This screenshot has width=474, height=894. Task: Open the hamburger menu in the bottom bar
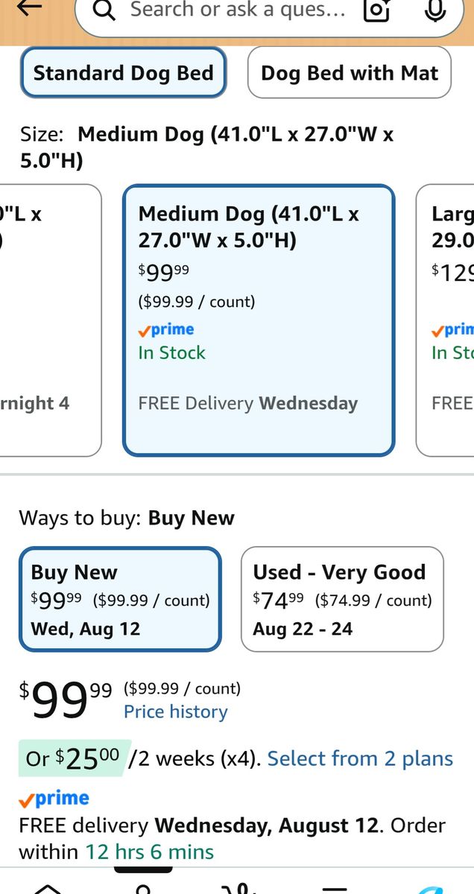coord(333,889)
